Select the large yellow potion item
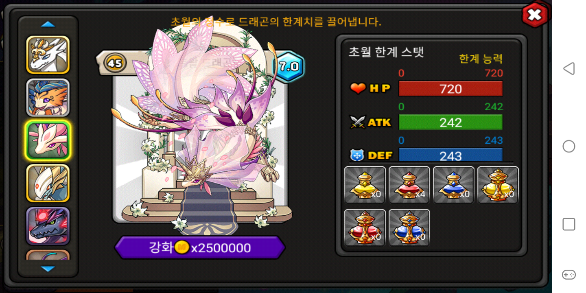This screenshot has height=293, width=586. tap(498, 185)
